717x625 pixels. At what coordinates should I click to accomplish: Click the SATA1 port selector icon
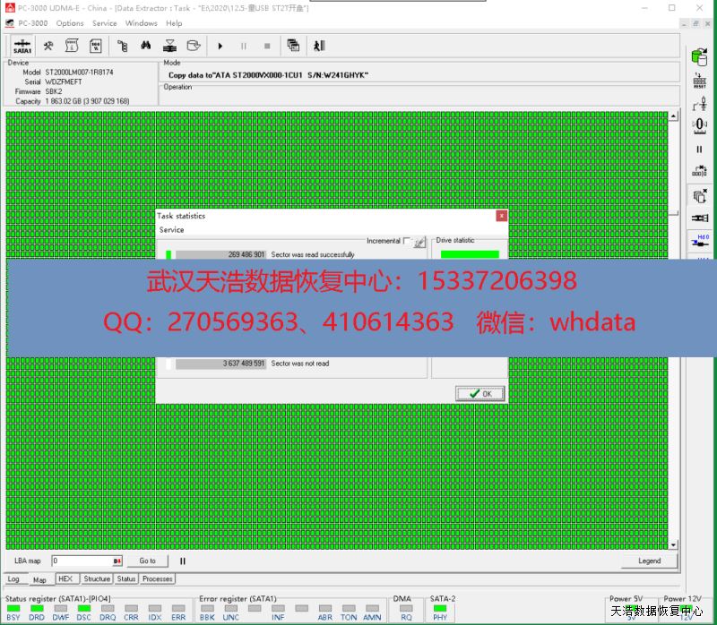click(22, 46)
